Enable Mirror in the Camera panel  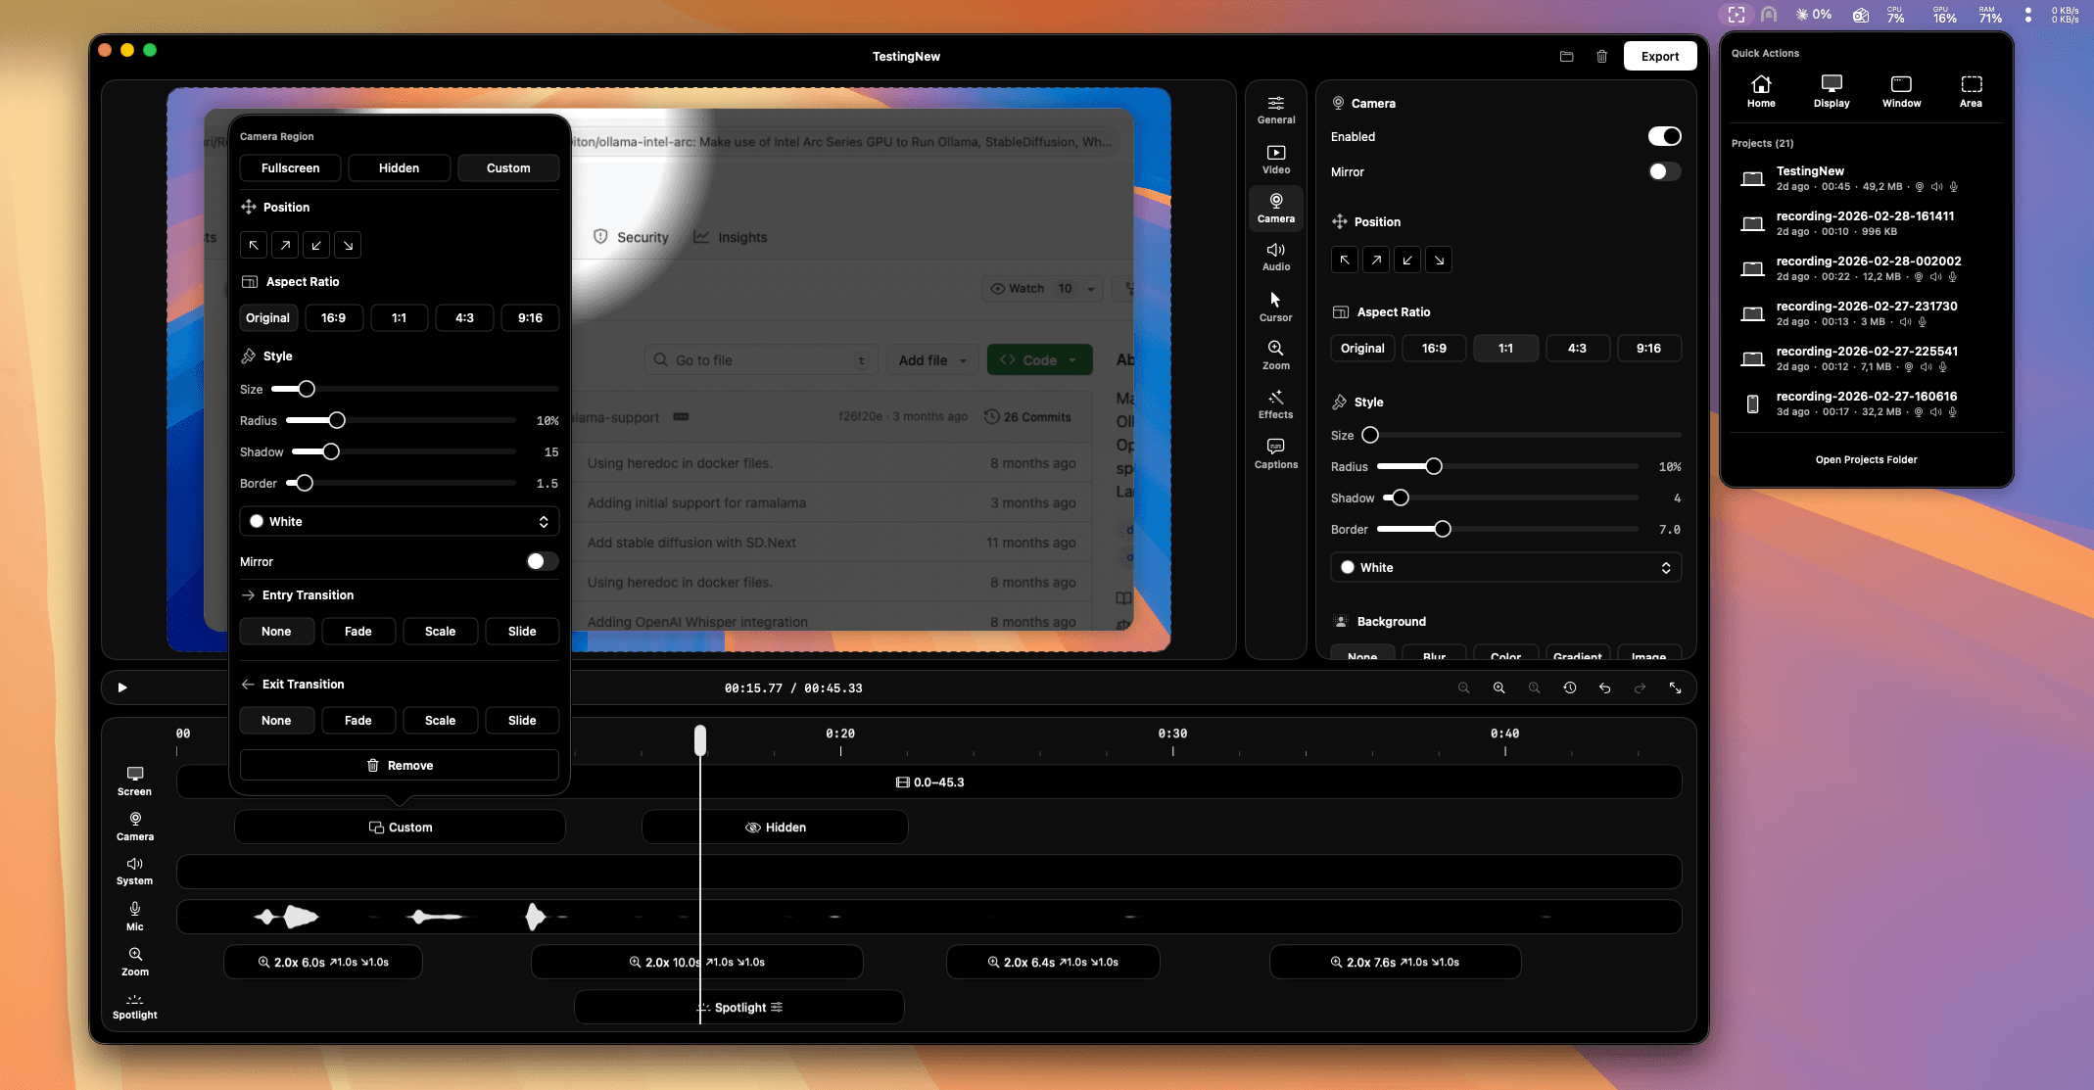click(1663, 171)
